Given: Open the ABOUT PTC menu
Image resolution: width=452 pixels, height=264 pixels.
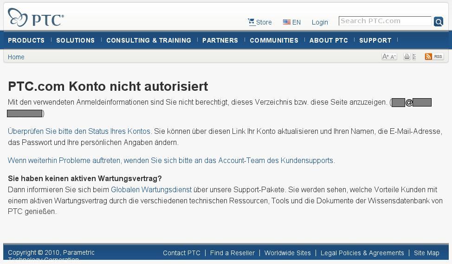Looking at the screenshot, I should pos(329,40).
